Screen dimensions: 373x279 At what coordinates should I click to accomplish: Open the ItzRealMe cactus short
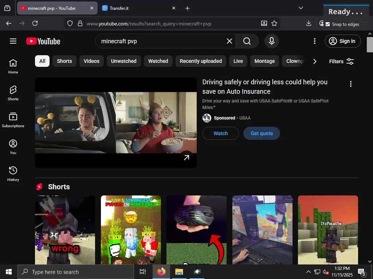pyautogui.click(x=328, y=230)
